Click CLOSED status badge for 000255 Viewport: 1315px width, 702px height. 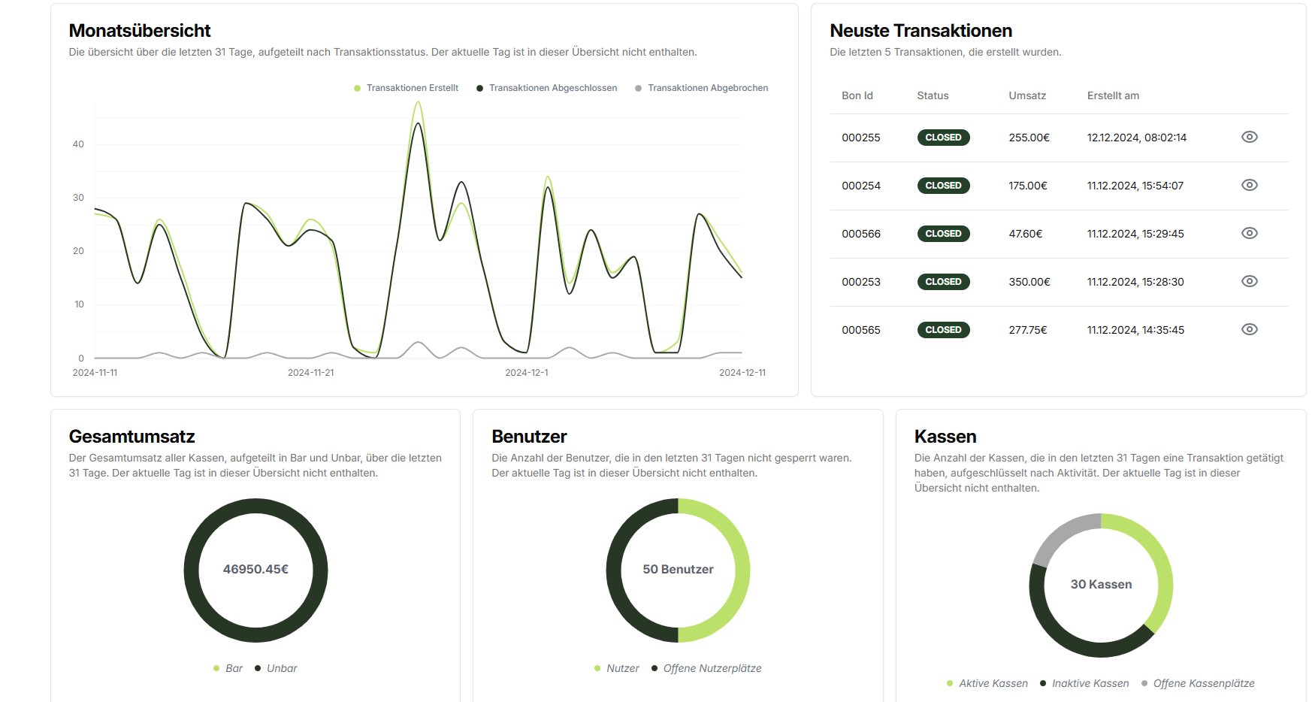coord(943,138)
